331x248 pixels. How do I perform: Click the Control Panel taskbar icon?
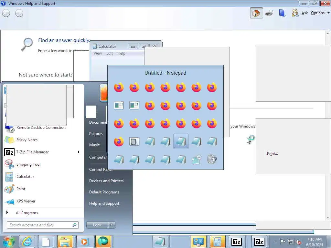click(198, 242)
